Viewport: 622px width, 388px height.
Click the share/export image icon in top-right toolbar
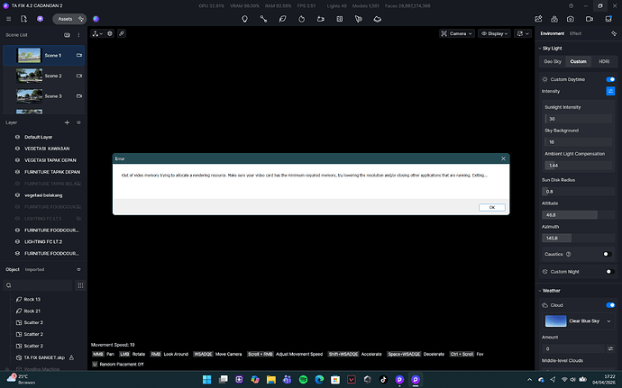tap(538, 19)
